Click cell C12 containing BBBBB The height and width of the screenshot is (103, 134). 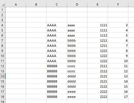click(57, 66)
